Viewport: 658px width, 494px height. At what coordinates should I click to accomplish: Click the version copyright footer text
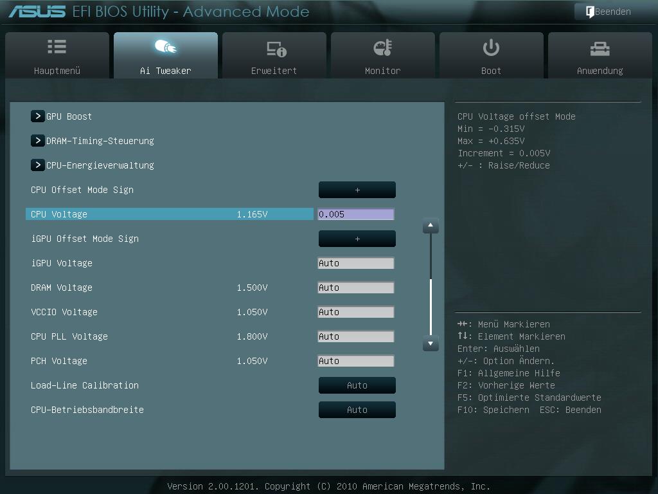328,486
